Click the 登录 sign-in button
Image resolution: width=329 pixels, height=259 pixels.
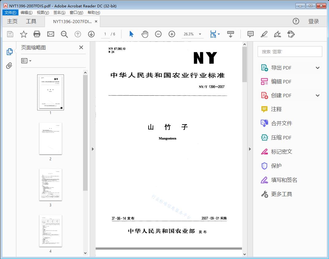(313, 21)
